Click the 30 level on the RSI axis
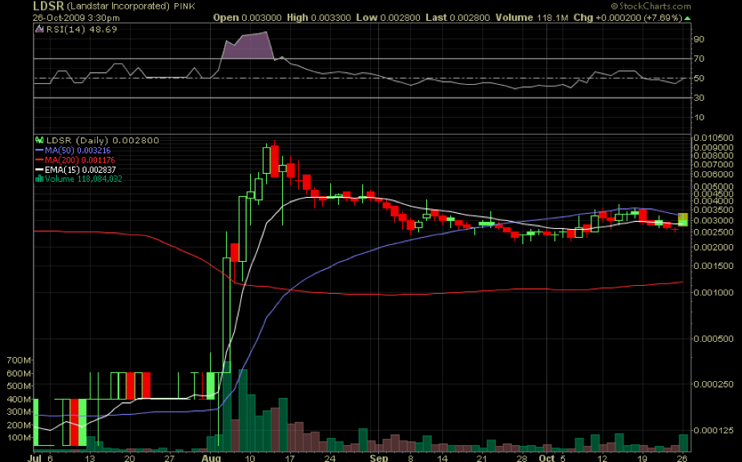The width and height of the screenshot is (742, 462). pyautogui.click(x=699, y=98)
